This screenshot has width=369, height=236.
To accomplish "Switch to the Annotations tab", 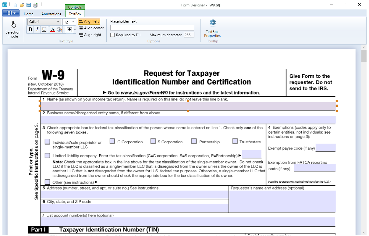I will coord(51,14).
